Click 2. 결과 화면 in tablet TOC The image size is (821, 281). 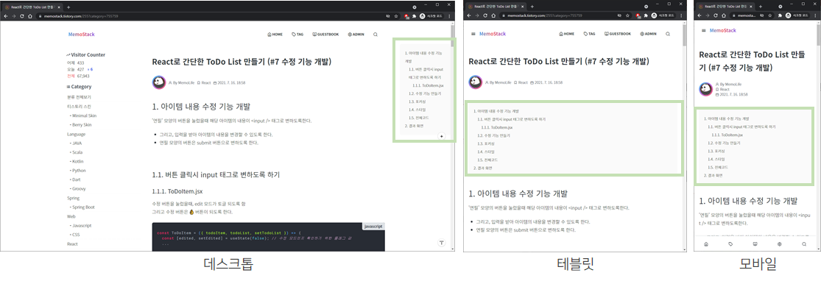pyautogui.click(x=483, y=168)
